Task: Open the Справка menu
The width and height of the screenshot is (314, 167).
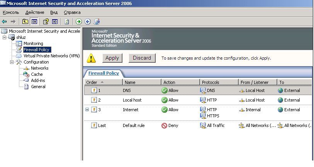Action: coord(72,12)
